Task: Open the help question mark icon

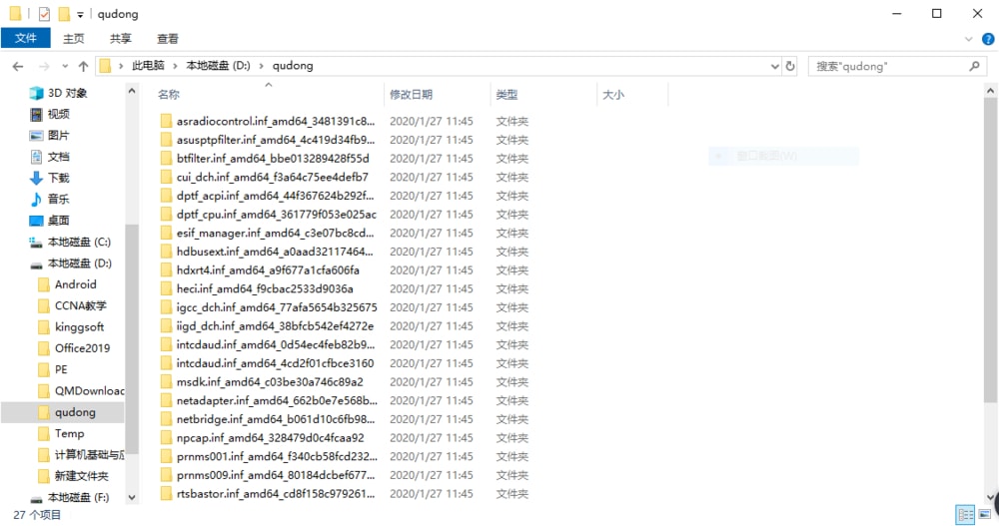Action: pos(988,39)
